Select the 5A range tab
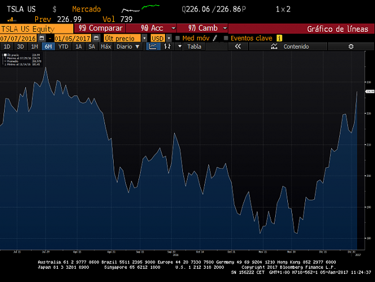Screen dimensions: 375x282 pos(92,46)
